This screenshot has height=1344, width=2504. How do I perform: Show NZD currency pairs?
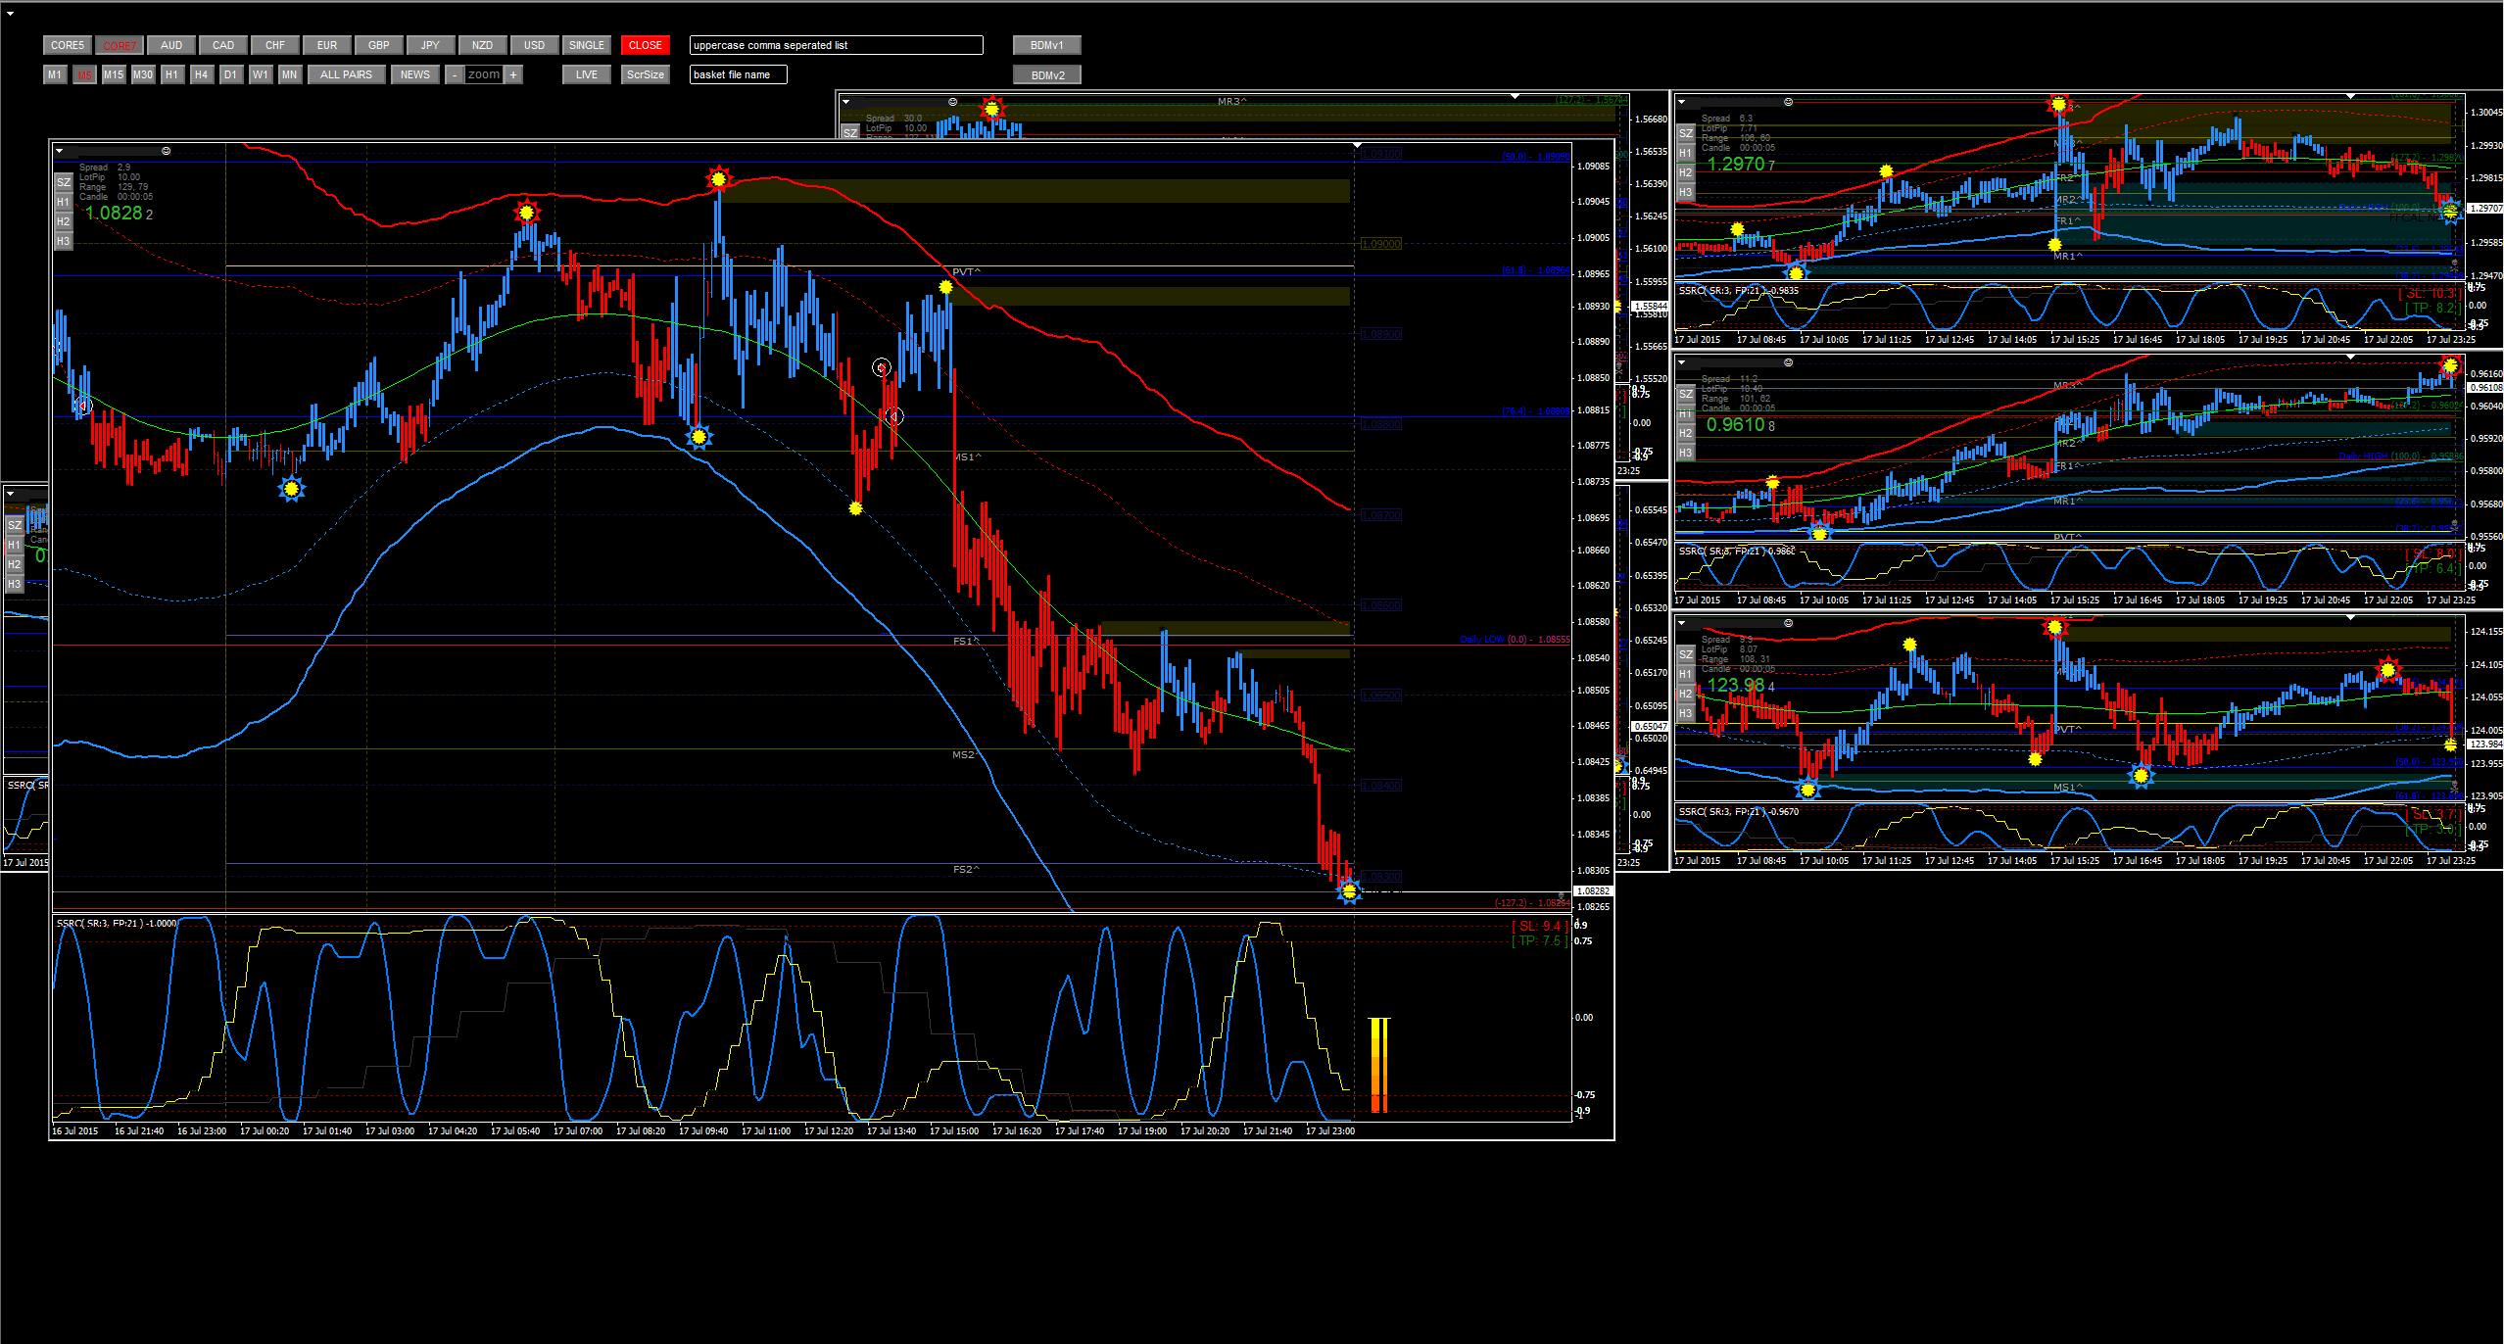[x=483, y=45]
